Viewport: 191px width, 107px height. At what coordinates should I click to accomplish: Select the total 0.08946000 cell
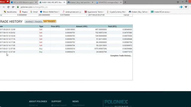(x=127, y=29)
